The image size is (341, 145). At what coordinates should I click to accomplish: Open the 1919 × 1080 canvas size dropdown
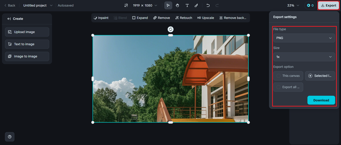pos(145,5)
